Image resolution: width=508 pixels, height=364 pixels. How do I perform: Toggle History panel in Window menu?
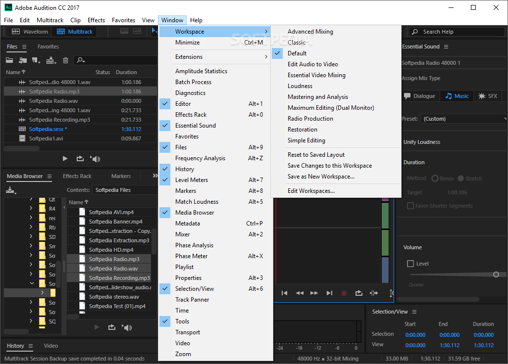[x=215, y=169]
